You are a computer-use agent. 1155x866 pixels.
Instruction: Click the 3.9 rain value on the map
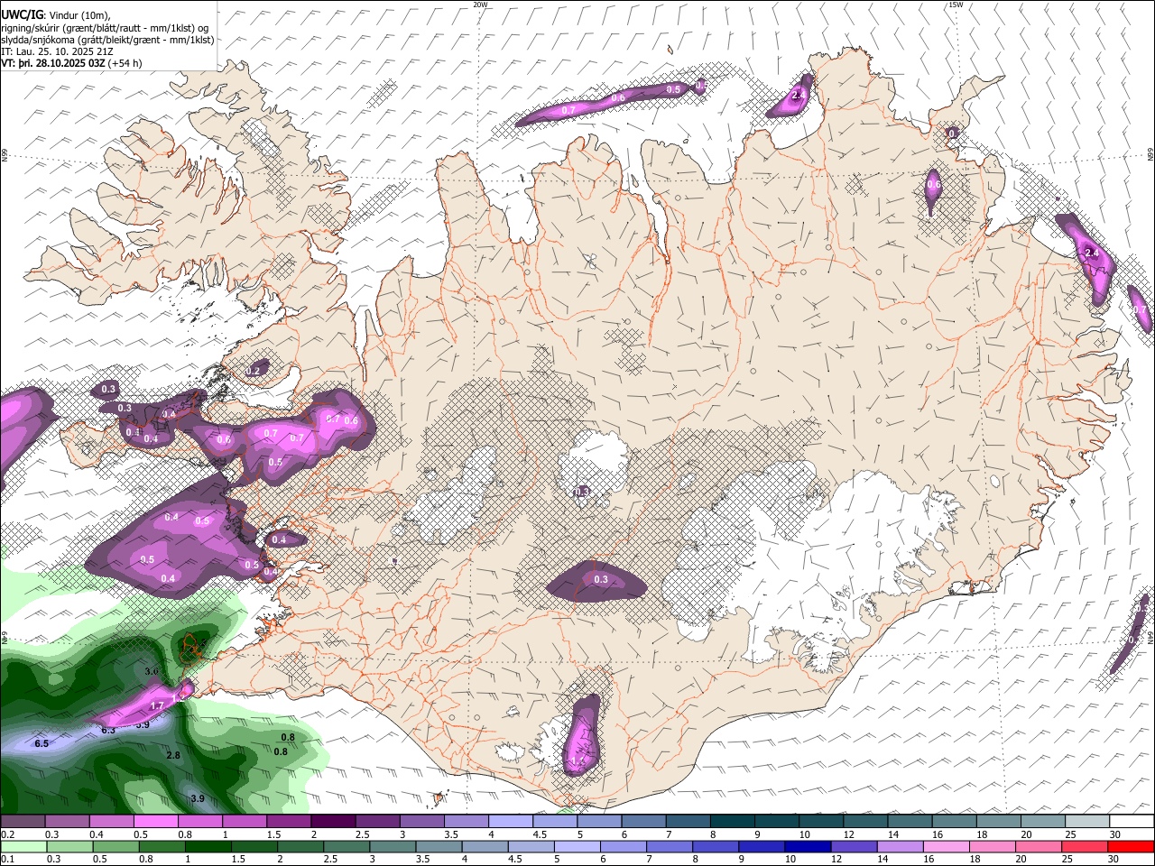pos(198,798)
